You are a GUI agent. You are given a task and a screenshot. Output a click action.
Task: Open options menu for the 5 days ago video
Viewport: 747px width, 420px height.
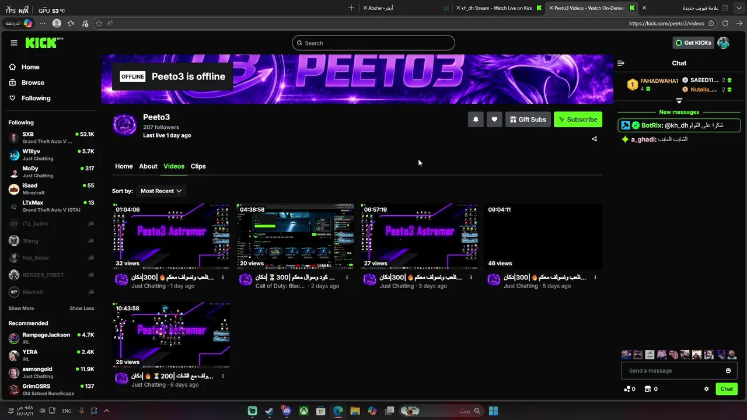pos(595,278)
